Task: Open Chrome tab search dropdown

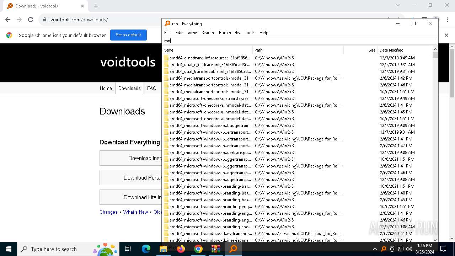Action: [x=398, y=5]
